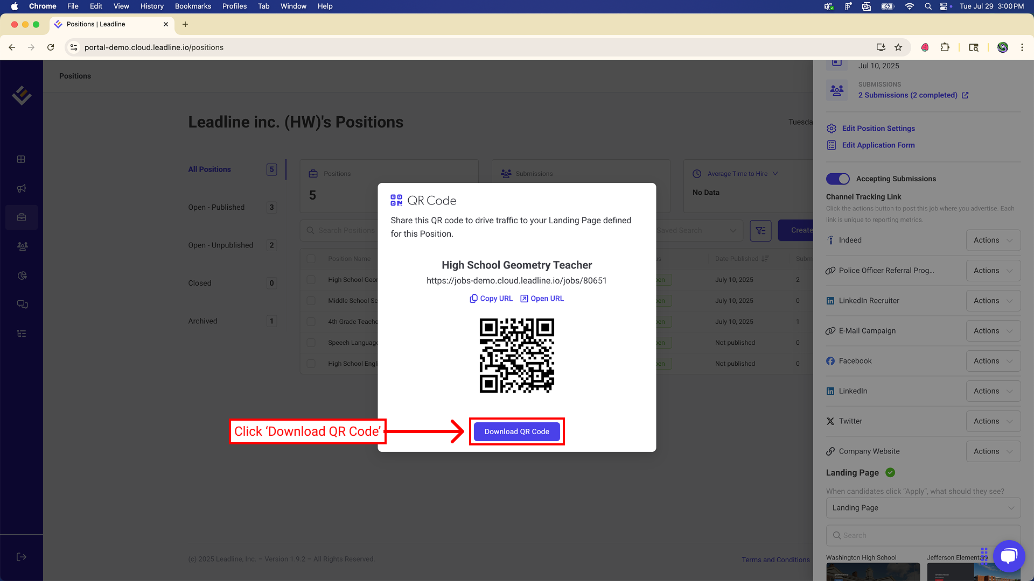Viewport: 1034px width, 581px height.
Task: Select the All Positions filter tab
Action: coord(232,169)
